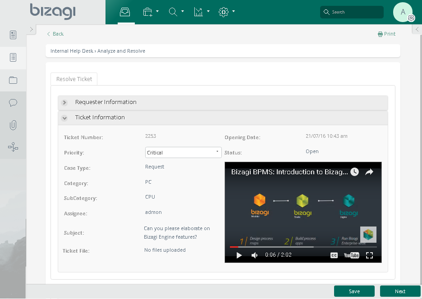The height and width of the screenshot is (299, 422).
Task: Open the Priority dropdown showing Critical
Action: pyautogui.click(x=183, y=153)
